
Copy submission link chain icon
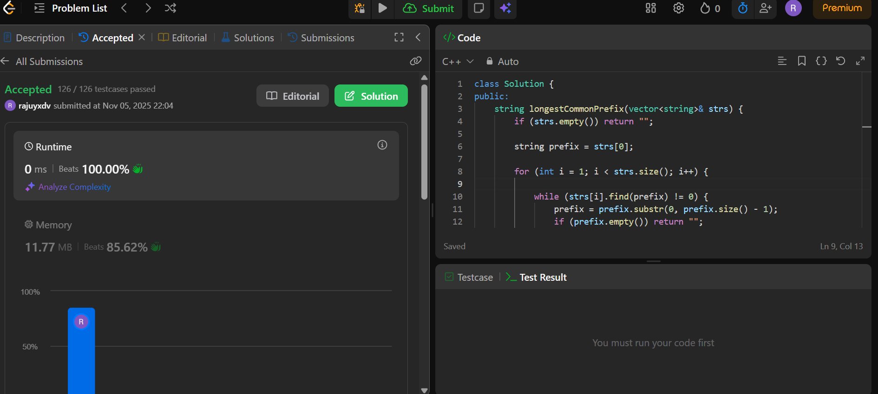(415, 61)
